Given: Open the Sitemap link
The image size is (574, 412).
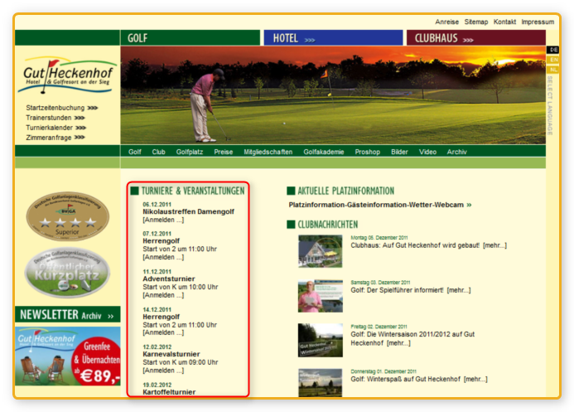Looking at the screenshot, I should 476,22.
